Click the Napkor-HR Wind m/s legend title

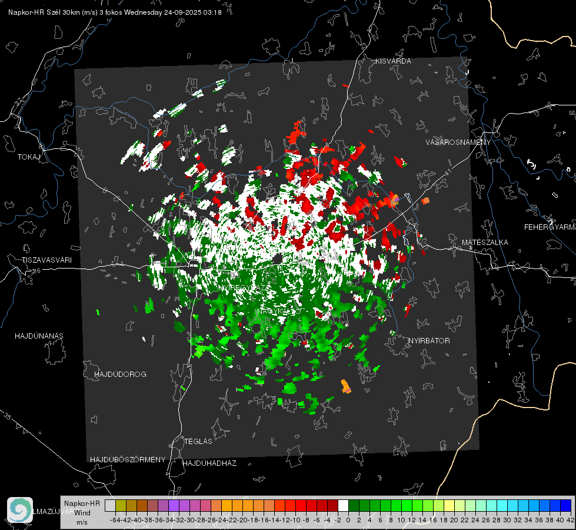tap(82, 513)
